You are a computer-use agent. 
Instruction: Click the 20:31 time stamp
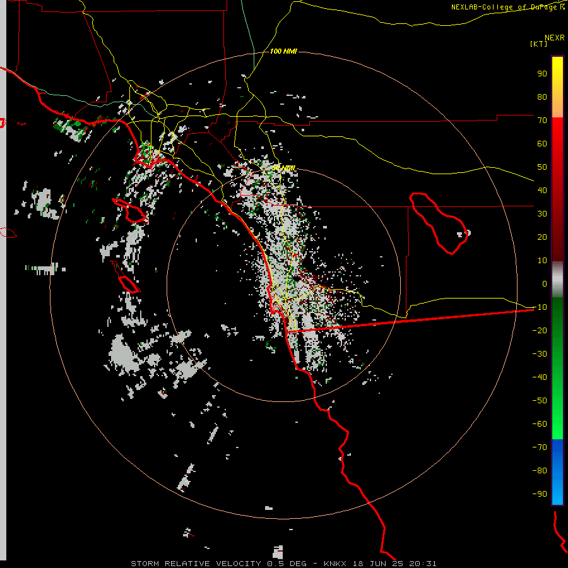[x=422, y=564]
